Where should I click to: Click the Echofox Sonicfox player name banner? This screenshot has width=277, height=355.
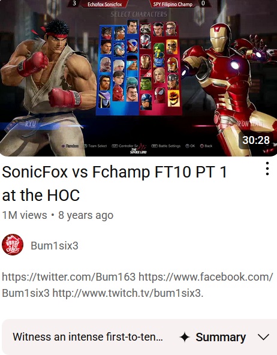tap(104, 4)
